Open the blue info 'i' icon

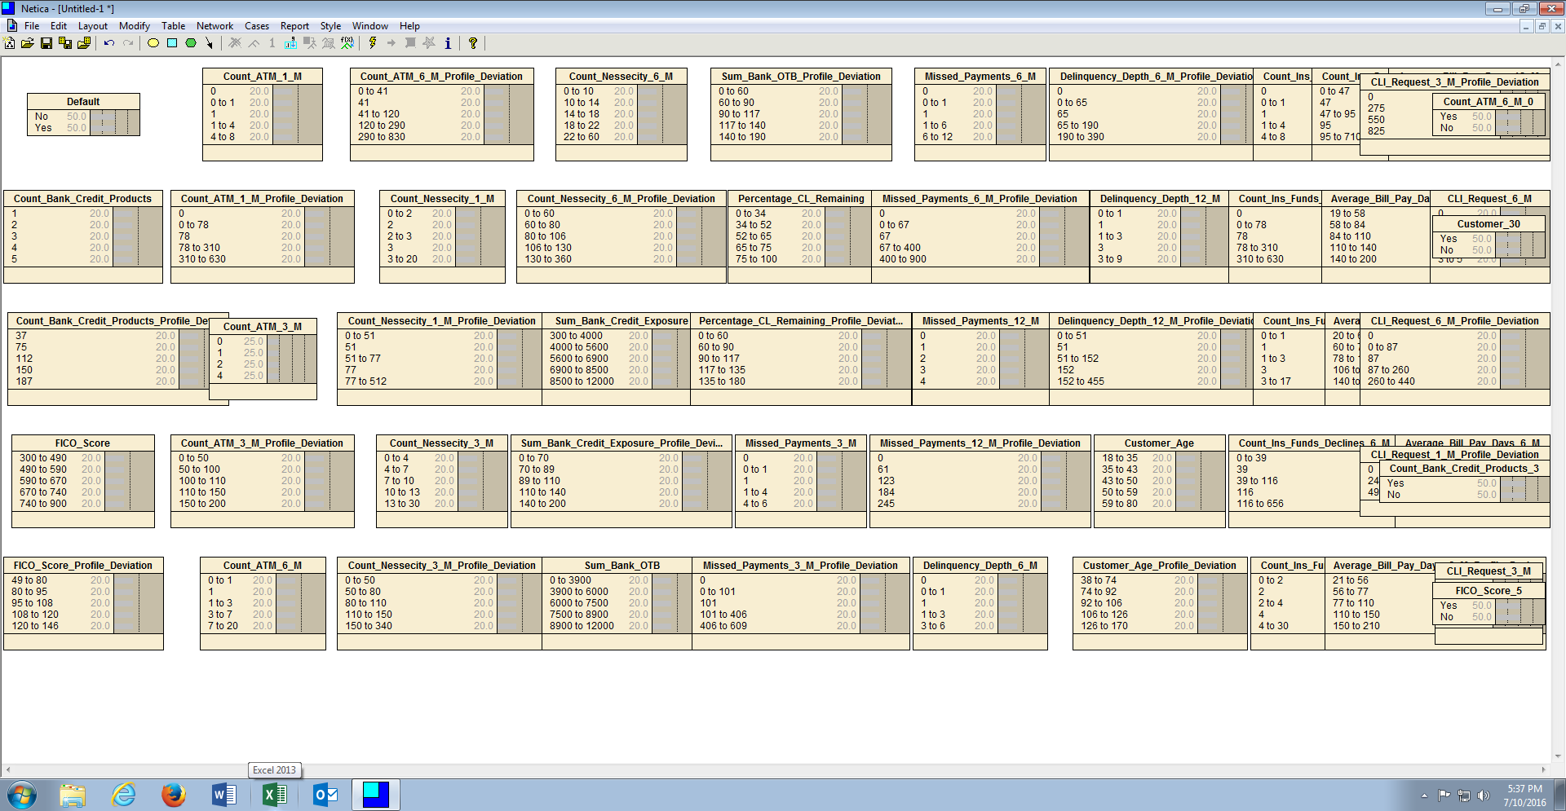click(448, 43)
